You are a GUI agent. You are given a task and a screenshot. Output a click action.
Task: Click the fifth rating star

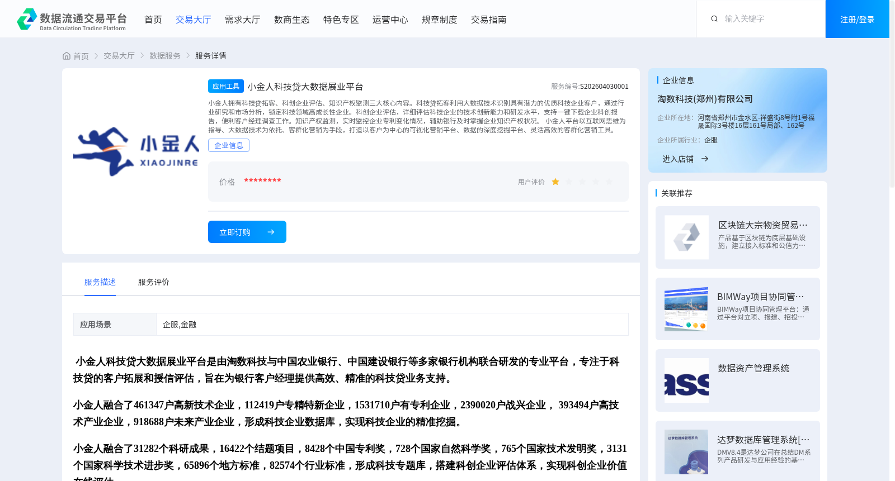[609, 182]
